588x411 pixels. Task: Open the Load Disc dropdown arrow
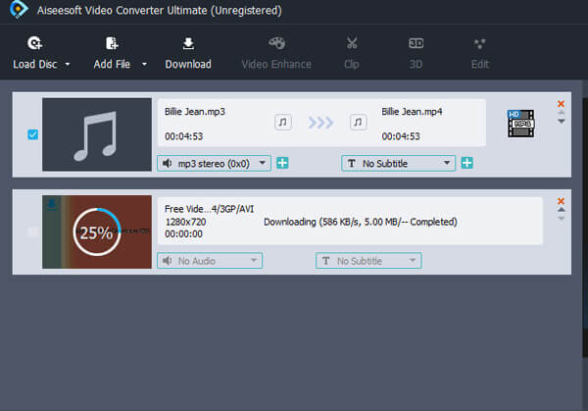pyautogui.click(x=68, y=65)
